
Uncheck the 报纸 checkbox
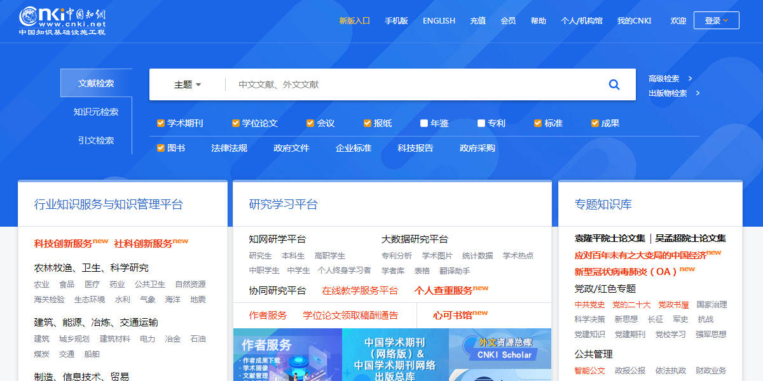(368, 123)
